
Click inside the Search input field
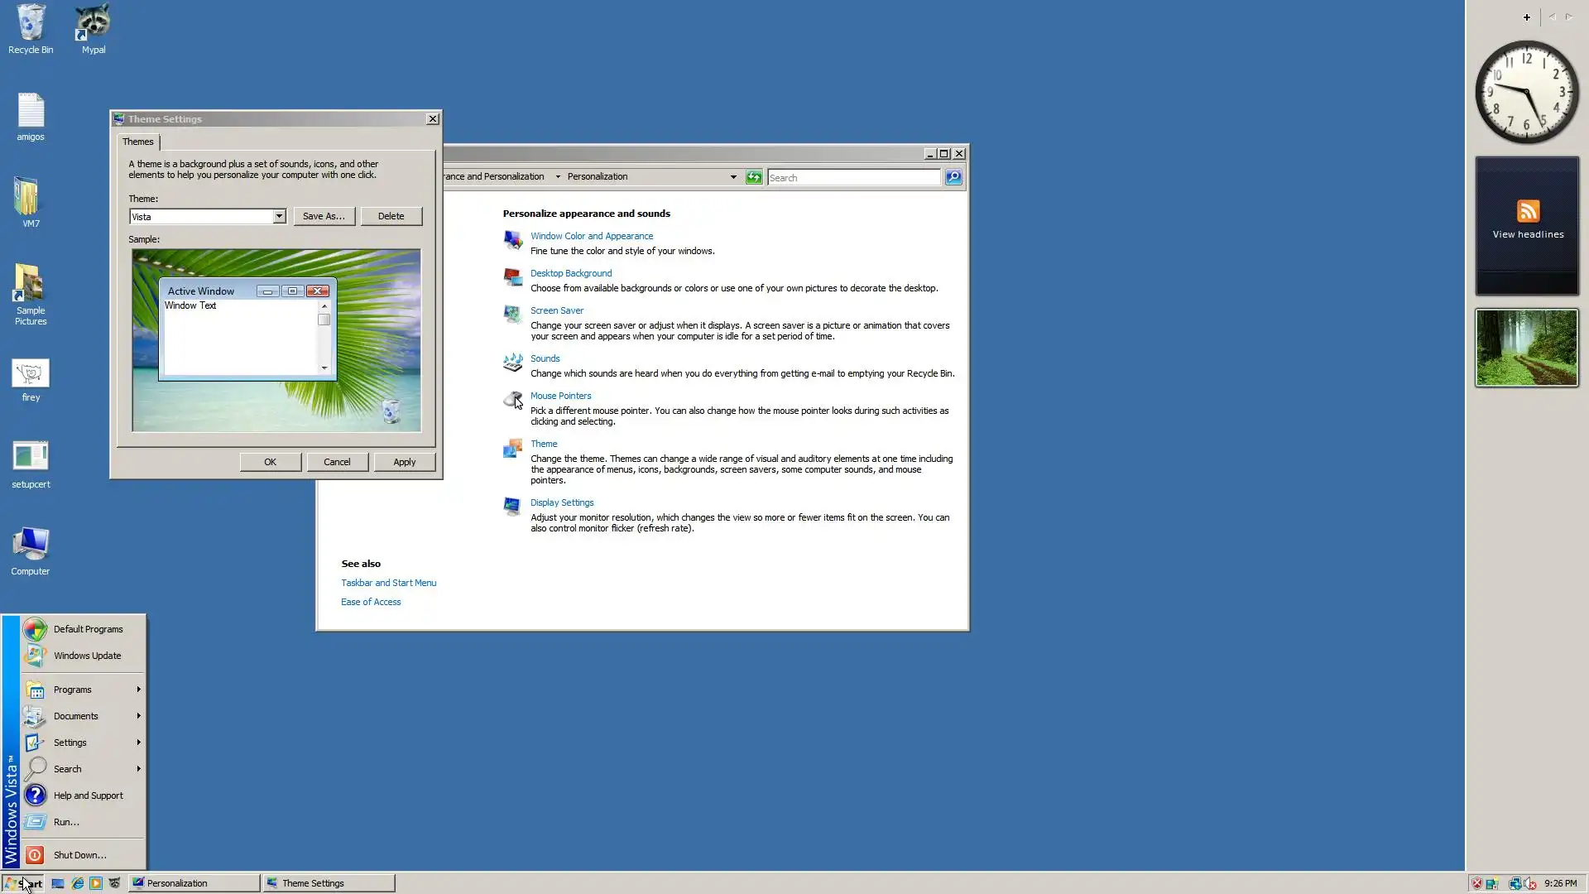pyautogui.click(x=852, y=178)
